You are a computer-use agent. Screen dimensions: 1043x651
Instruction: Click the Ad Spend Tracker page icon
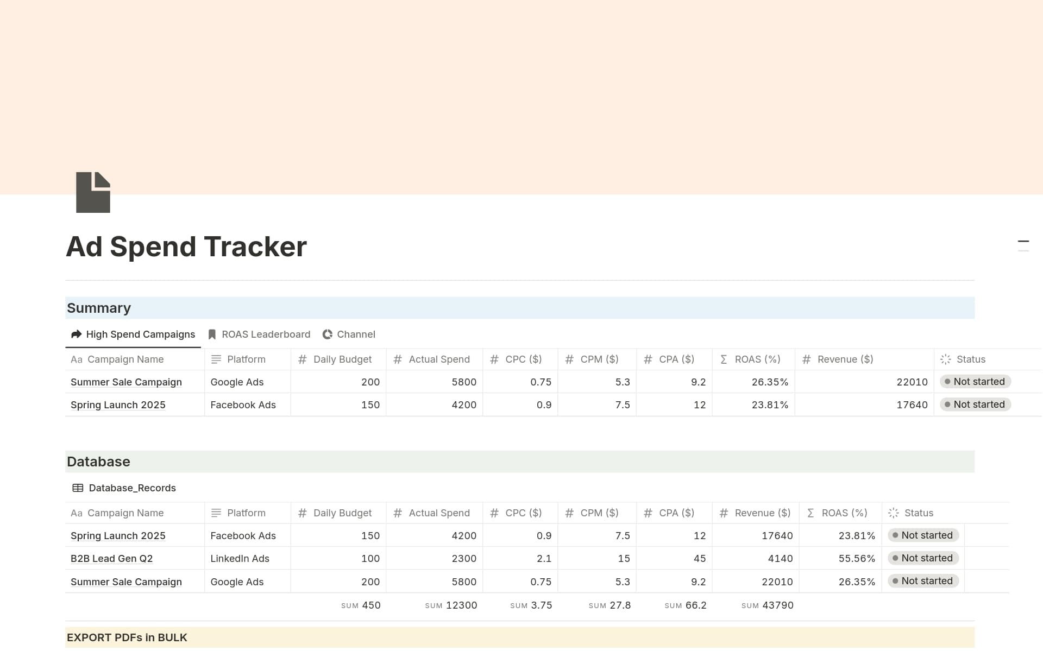93,192
